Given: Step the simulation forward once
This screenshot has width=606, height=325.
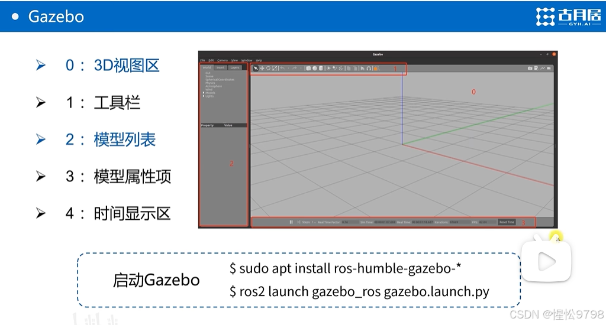Looking at the screenshot, I should pyautogui.click(x=299, y=222).
